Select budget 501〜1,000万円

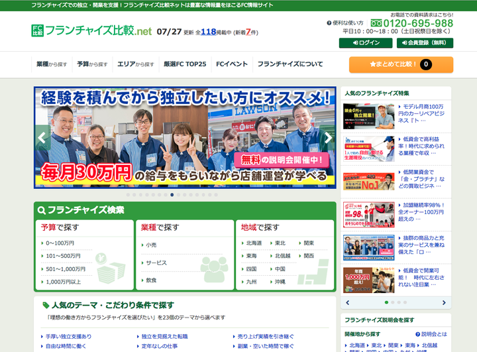pyautogui.click(x=66, y=269)
